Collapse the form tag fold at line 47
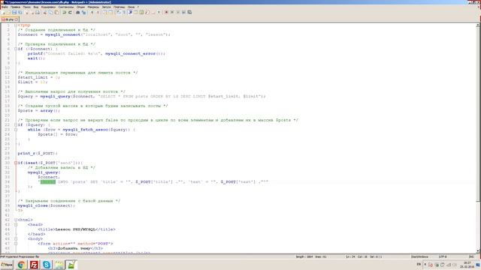 pos(16,244)
